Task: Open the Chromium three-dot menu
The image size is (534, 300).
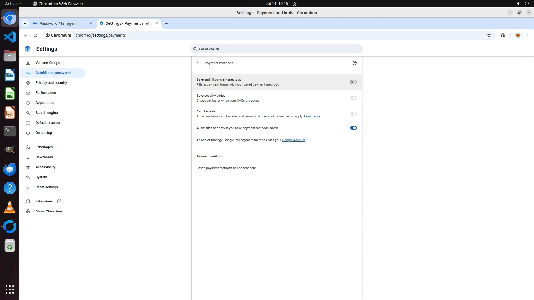Action: pos(528,35)
